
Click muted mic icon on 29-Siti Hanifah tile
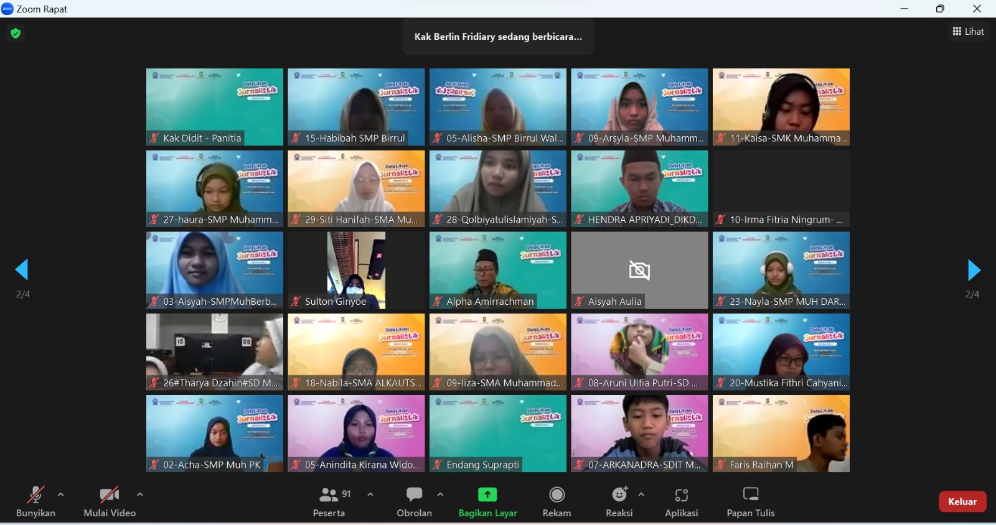click(x=296, y=220)
